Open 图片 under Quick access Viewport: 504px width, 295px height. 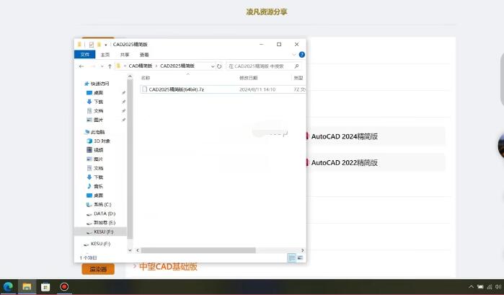98,120
